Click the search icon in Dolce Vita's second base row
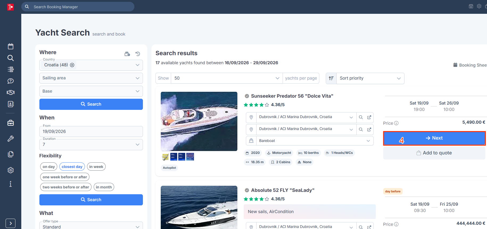 point(361,129)
